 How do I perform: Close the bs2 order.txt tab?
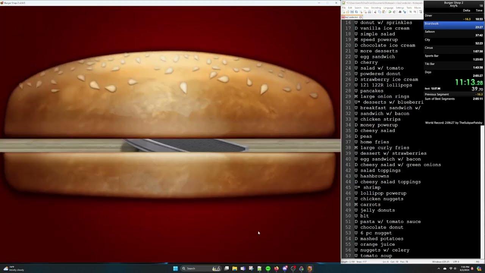[360, 17]
